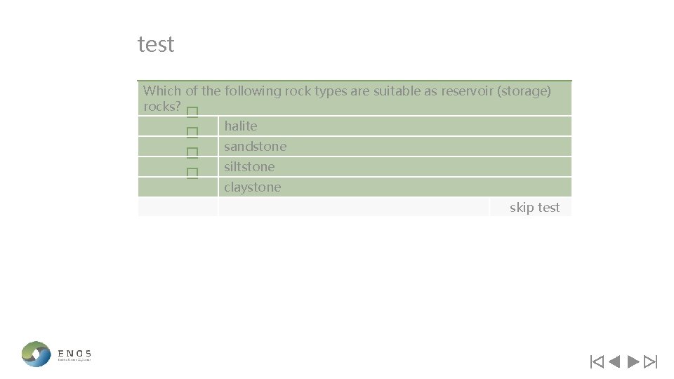Tick the third checkbox from the top
The width and height of the screenshot is (674, 379).
click(x=192, y=153)
